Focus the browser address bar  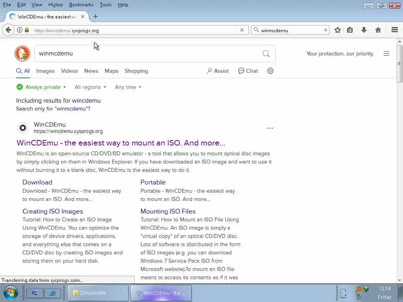134,30
